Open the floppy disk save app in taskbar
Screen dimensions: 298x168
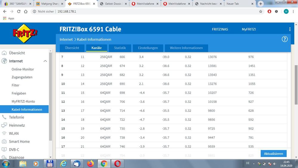50,164
